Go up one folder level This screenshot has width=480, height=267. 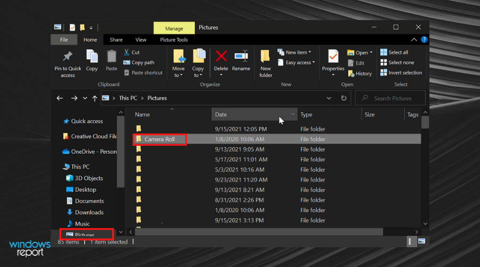[x=94, y=98]
